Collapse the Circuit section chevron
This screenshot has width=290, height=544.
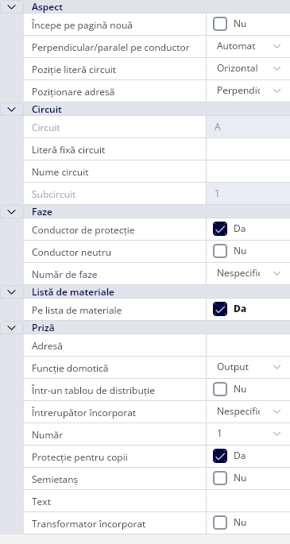coord(12,110)
